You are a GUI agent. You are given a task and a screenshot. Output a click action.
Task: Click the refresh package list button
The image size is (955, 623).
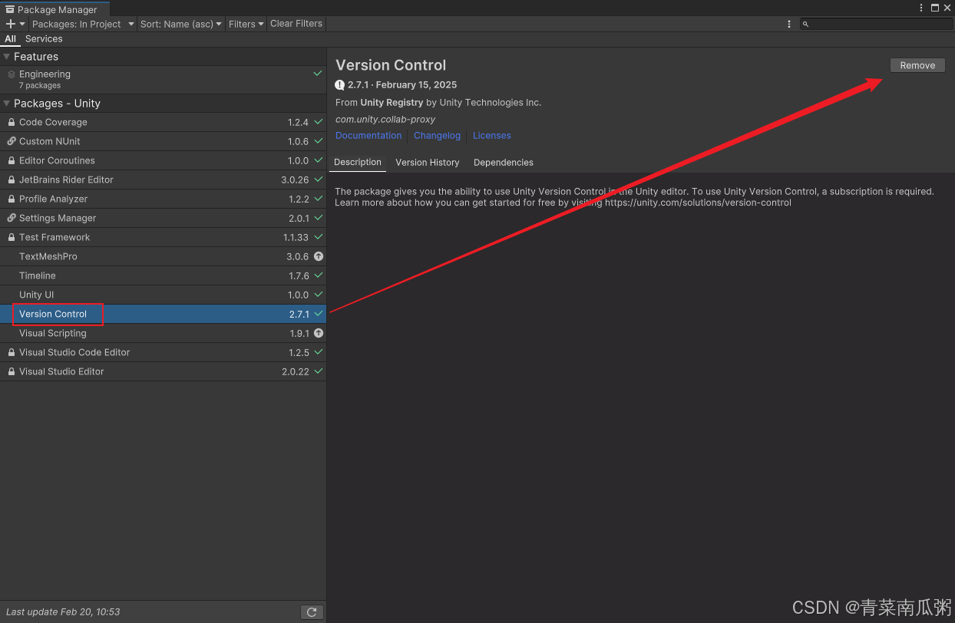(x=312, y=612)
